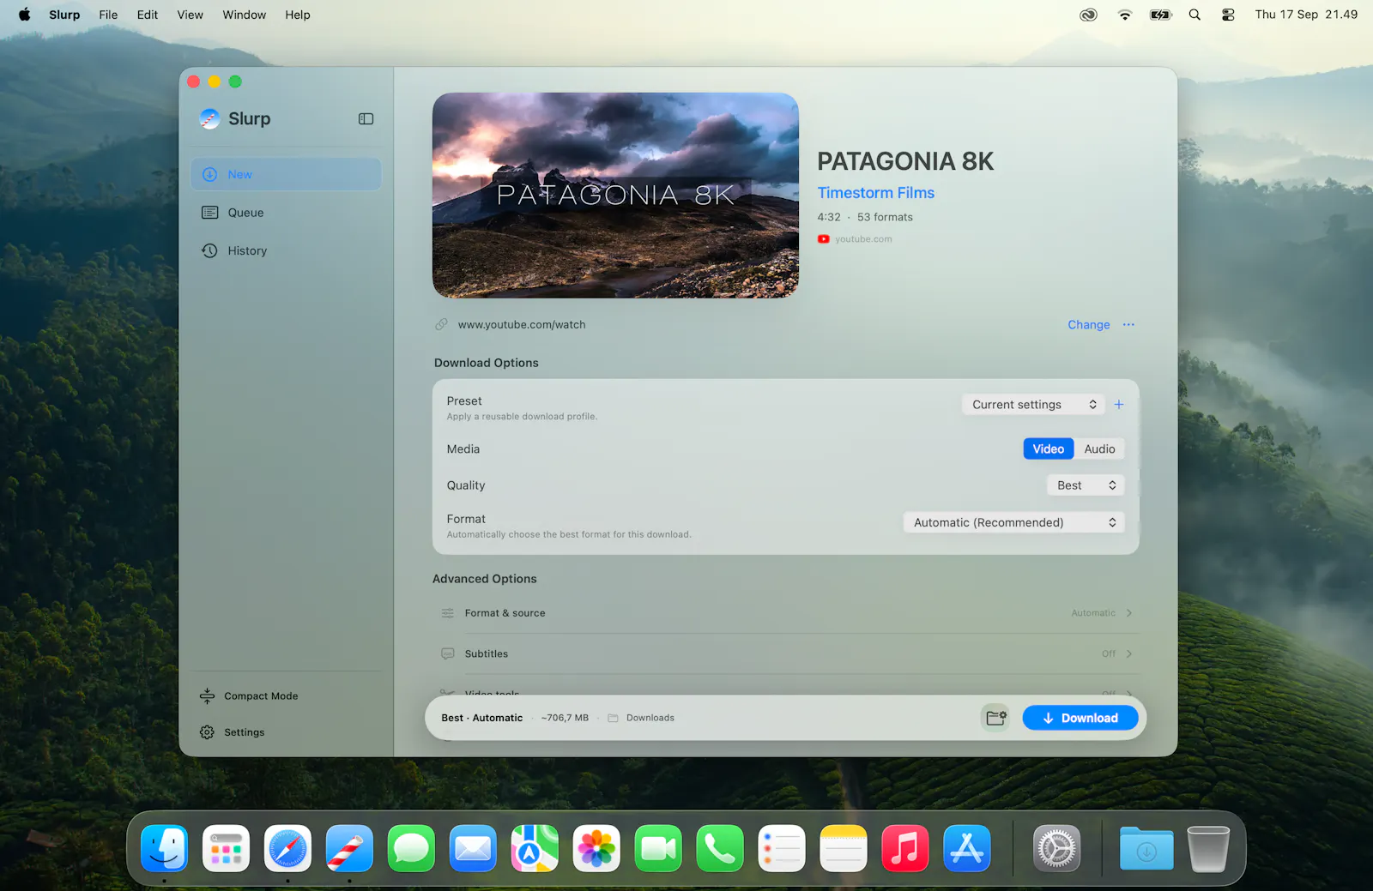Screen dimensions: 1373x891
Task: Open the Quality dropdown set to Best
Action: click(1086, 485)
